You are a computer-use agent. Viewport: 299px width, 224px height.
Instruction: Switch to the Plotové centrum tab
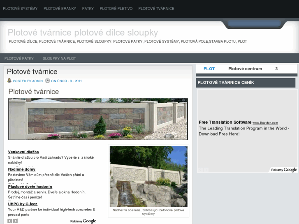[x=245, y=69]
